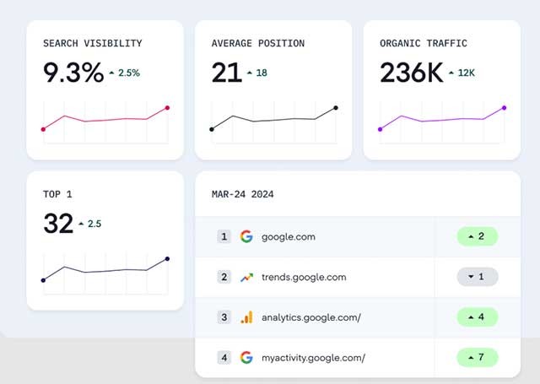The image size is (540, 384).
Task: Click the up arrow next to 2.5%
Action: pos(111,73)
